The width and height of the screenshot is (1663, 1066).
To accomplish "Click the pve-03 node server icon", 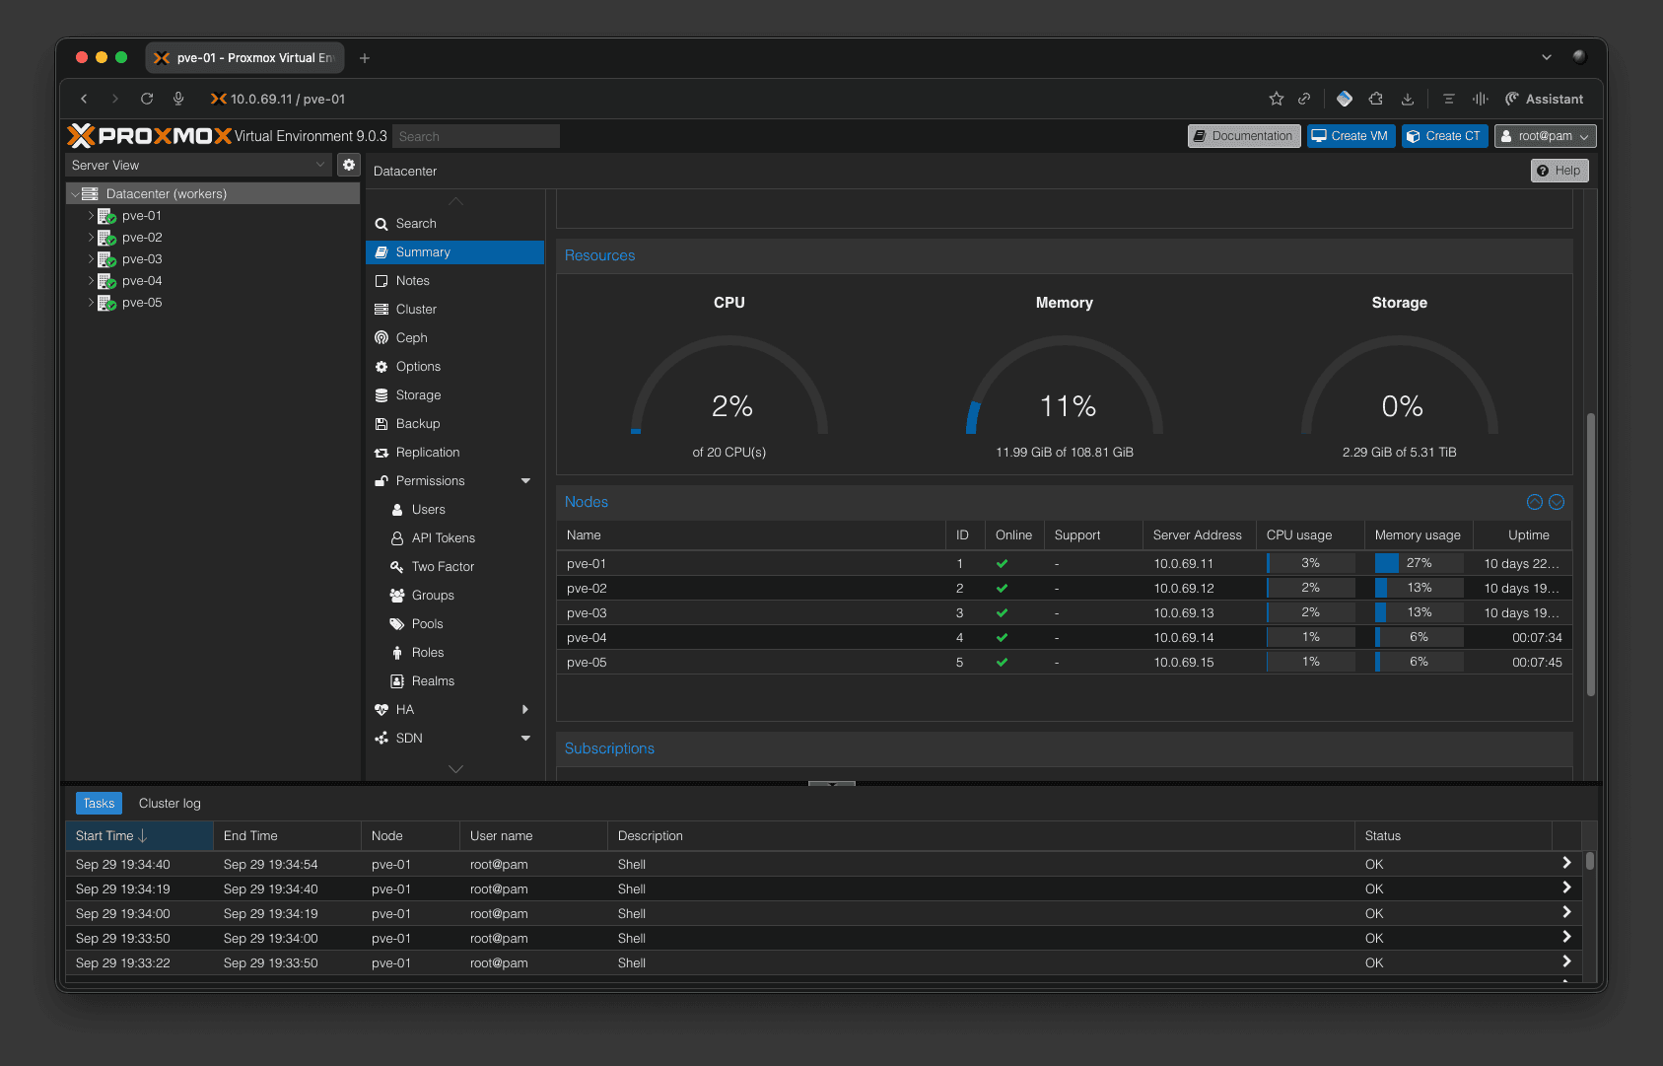I will 106,259.
